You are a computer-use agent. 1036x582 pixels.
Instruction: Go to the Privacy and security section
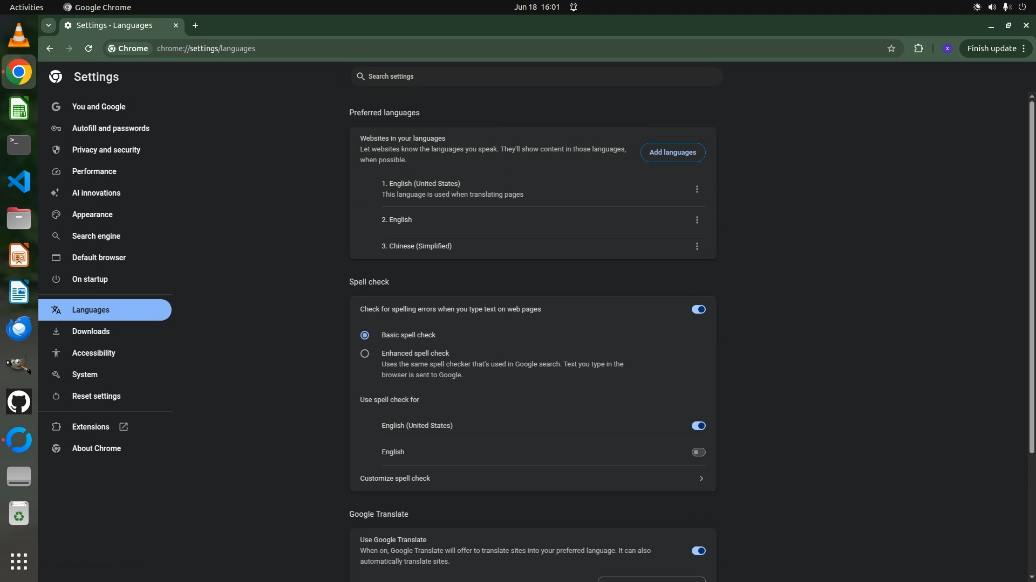point(106,150)
